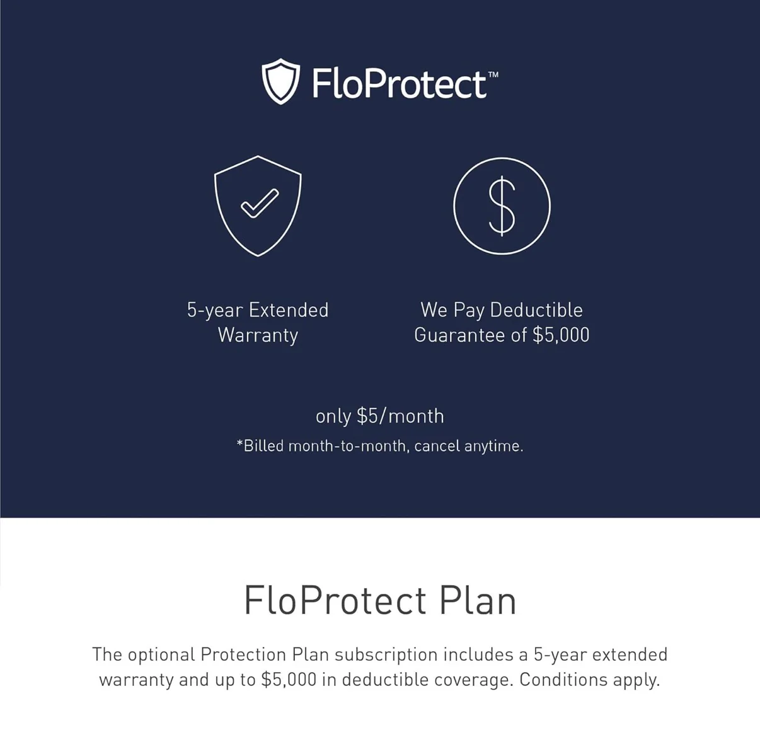
Task: Click the Protection Plan description paragraph
Action: point(380,667)
